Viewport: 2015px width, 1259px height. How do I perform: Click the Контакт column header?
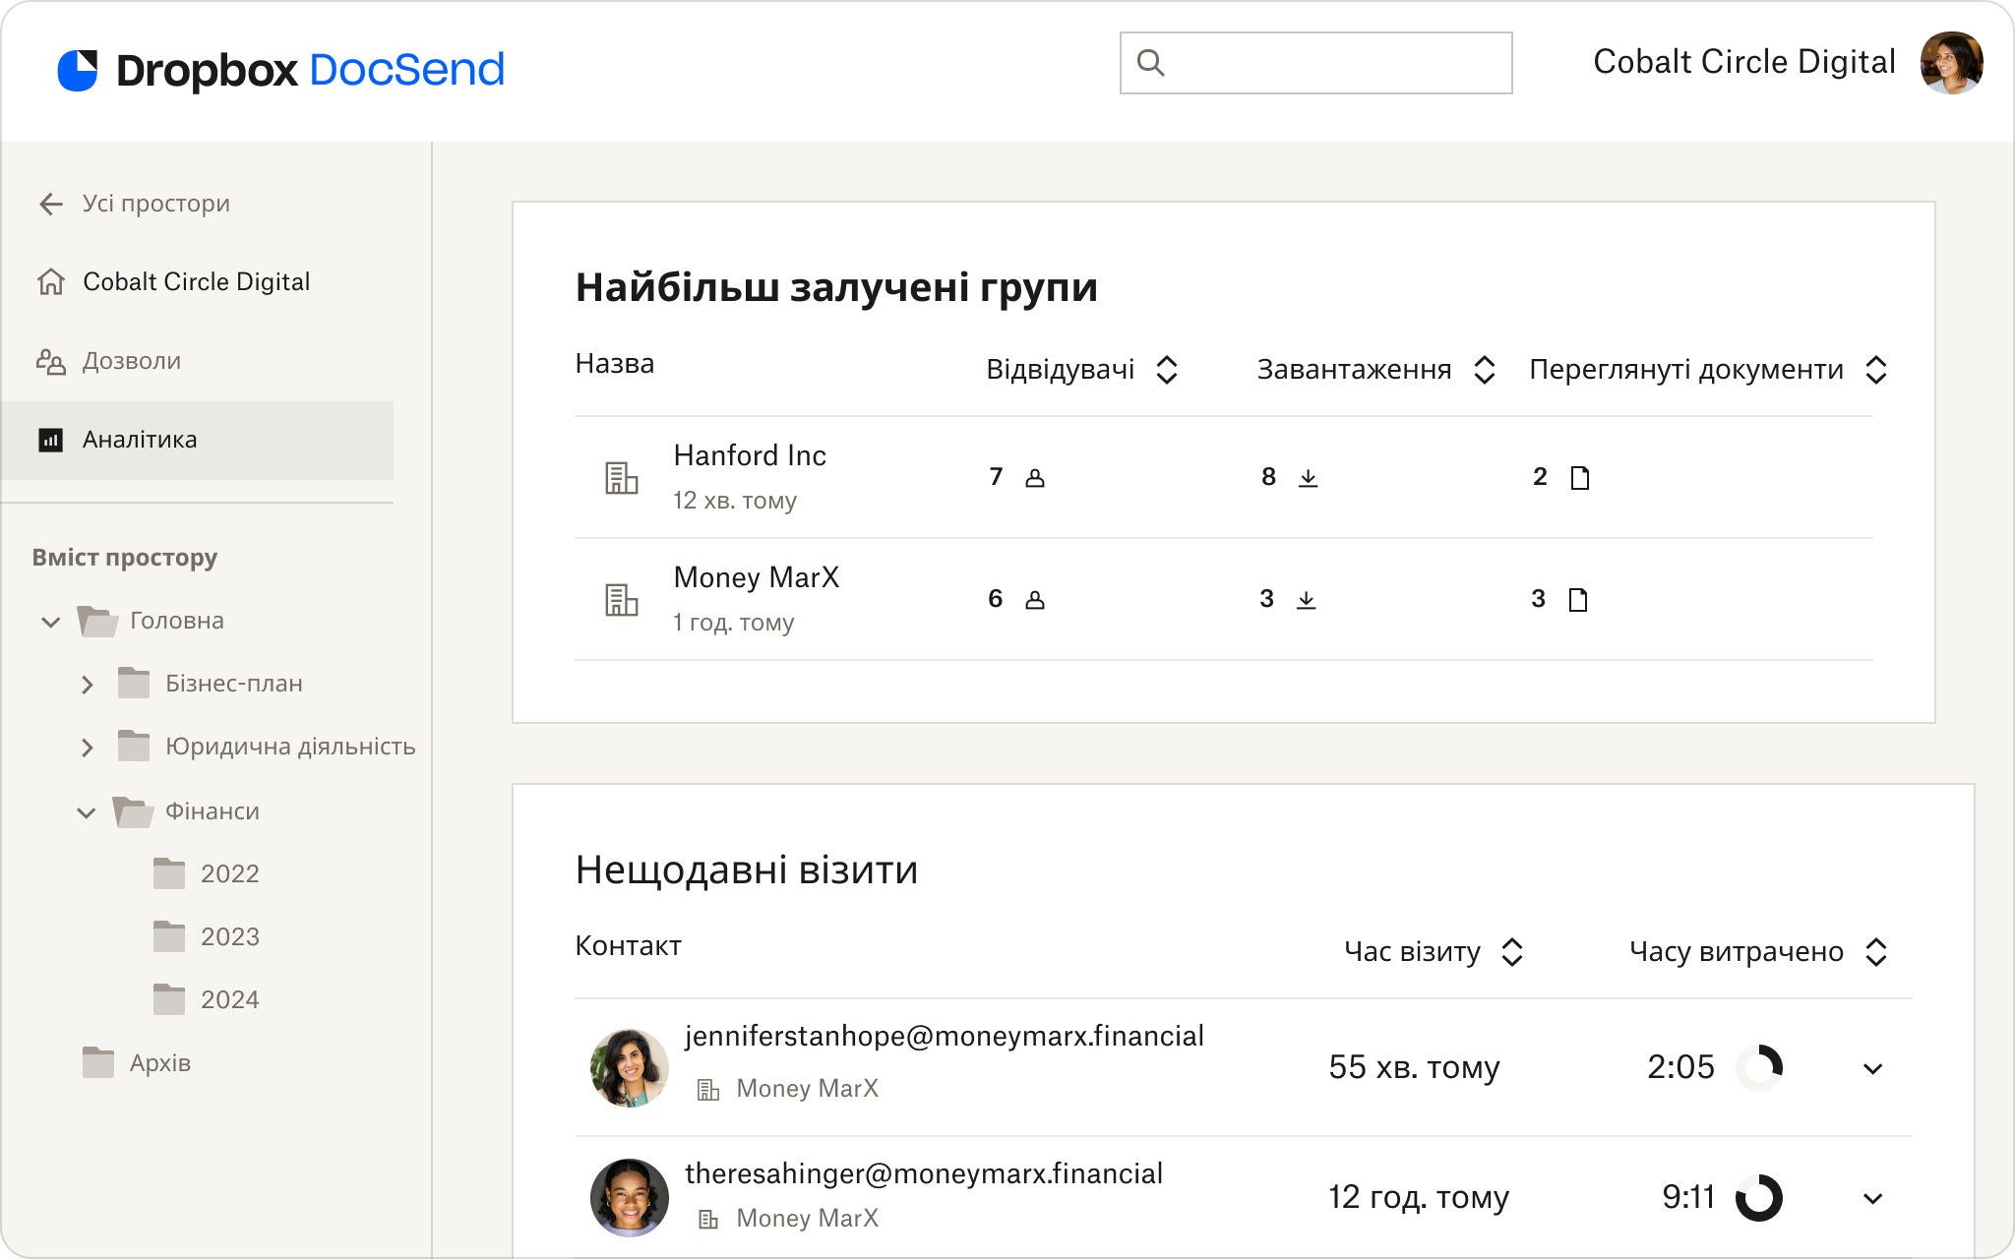click(x=628, y=946)
